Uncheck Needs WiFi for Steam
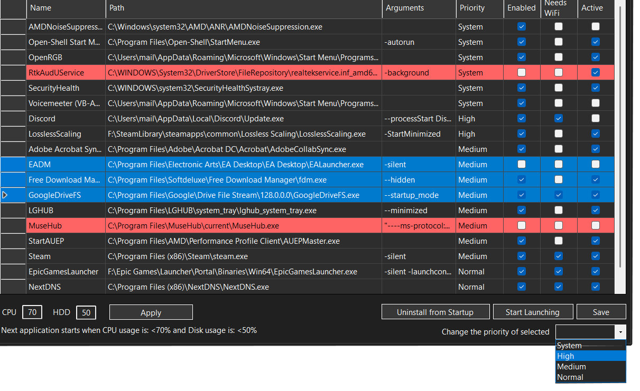Screen dimensions: 640x391 coord(559,256)
